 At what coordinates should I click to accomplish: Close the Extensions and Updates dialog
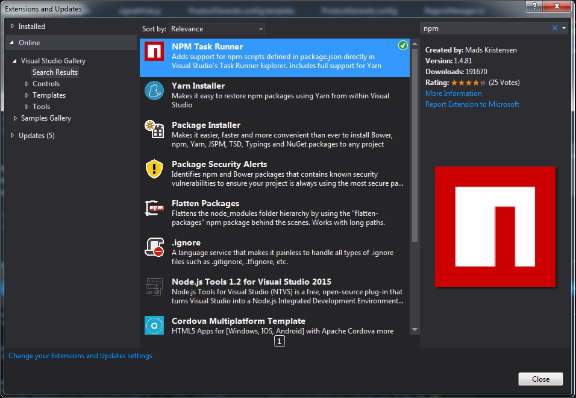pos(540,379)
